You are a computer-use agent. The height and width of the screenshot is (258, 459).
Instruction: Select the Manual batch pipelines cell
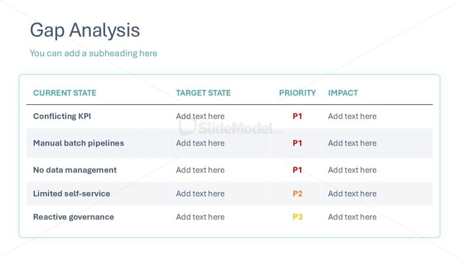click(x=79, y=143)
